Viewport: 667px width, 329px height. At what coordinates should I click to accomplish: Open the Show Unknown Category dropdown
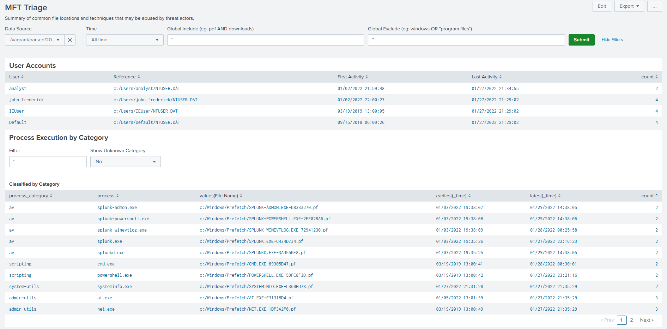pos(125,161)
